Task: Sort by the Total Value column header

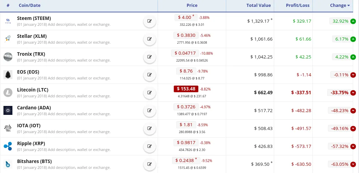Action: point(259,6)
